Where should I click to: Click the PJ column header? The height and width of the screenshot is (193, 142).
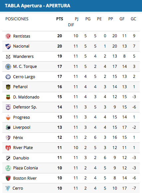tap(76, 19)
